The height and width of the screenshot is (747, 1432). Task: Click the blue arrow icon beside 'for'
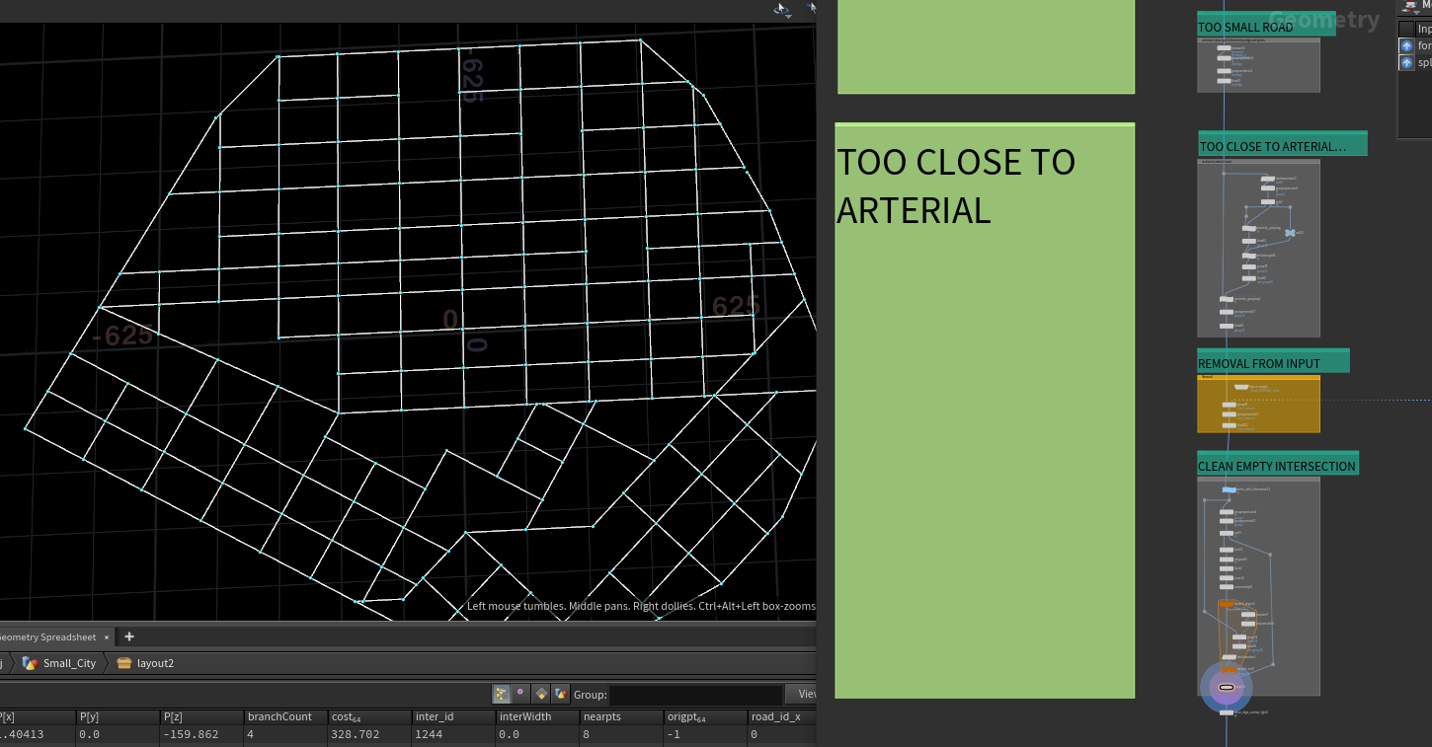(x=1406, y=45)
